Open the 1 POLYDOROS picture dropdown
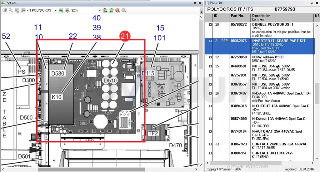Screen dimensions: 320x172 coord(56,10)
